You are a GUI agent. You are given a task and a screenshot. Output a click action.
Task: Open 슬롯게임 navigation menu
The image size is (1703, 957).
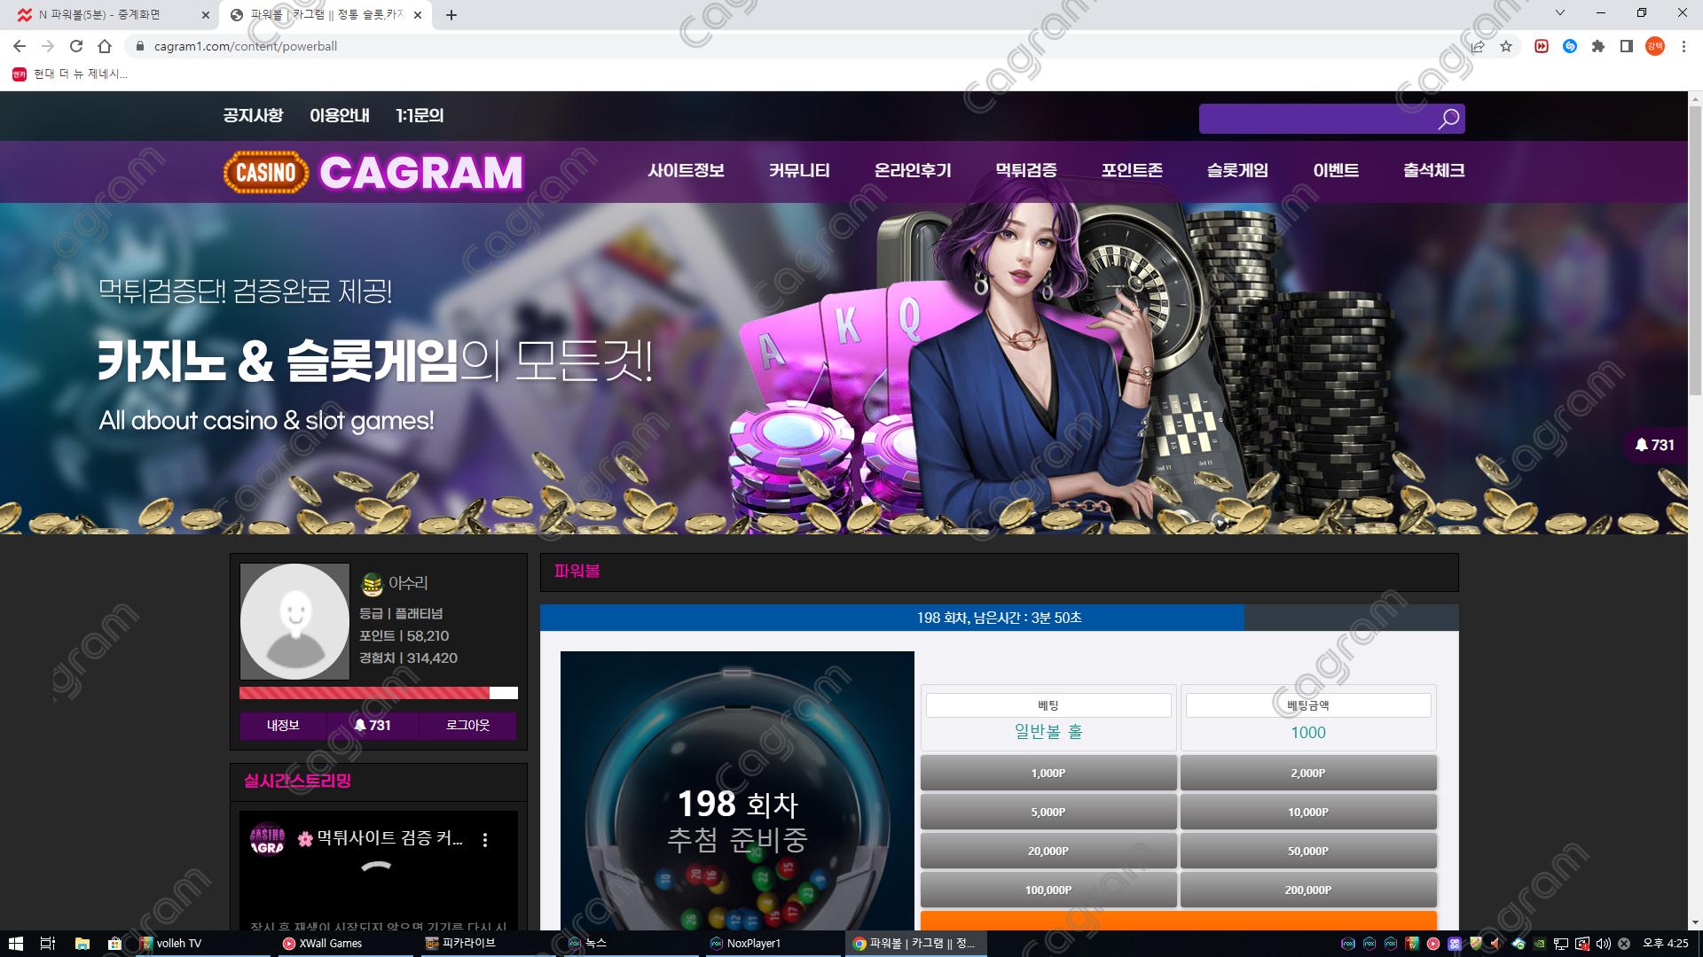tap(1237, 170)
